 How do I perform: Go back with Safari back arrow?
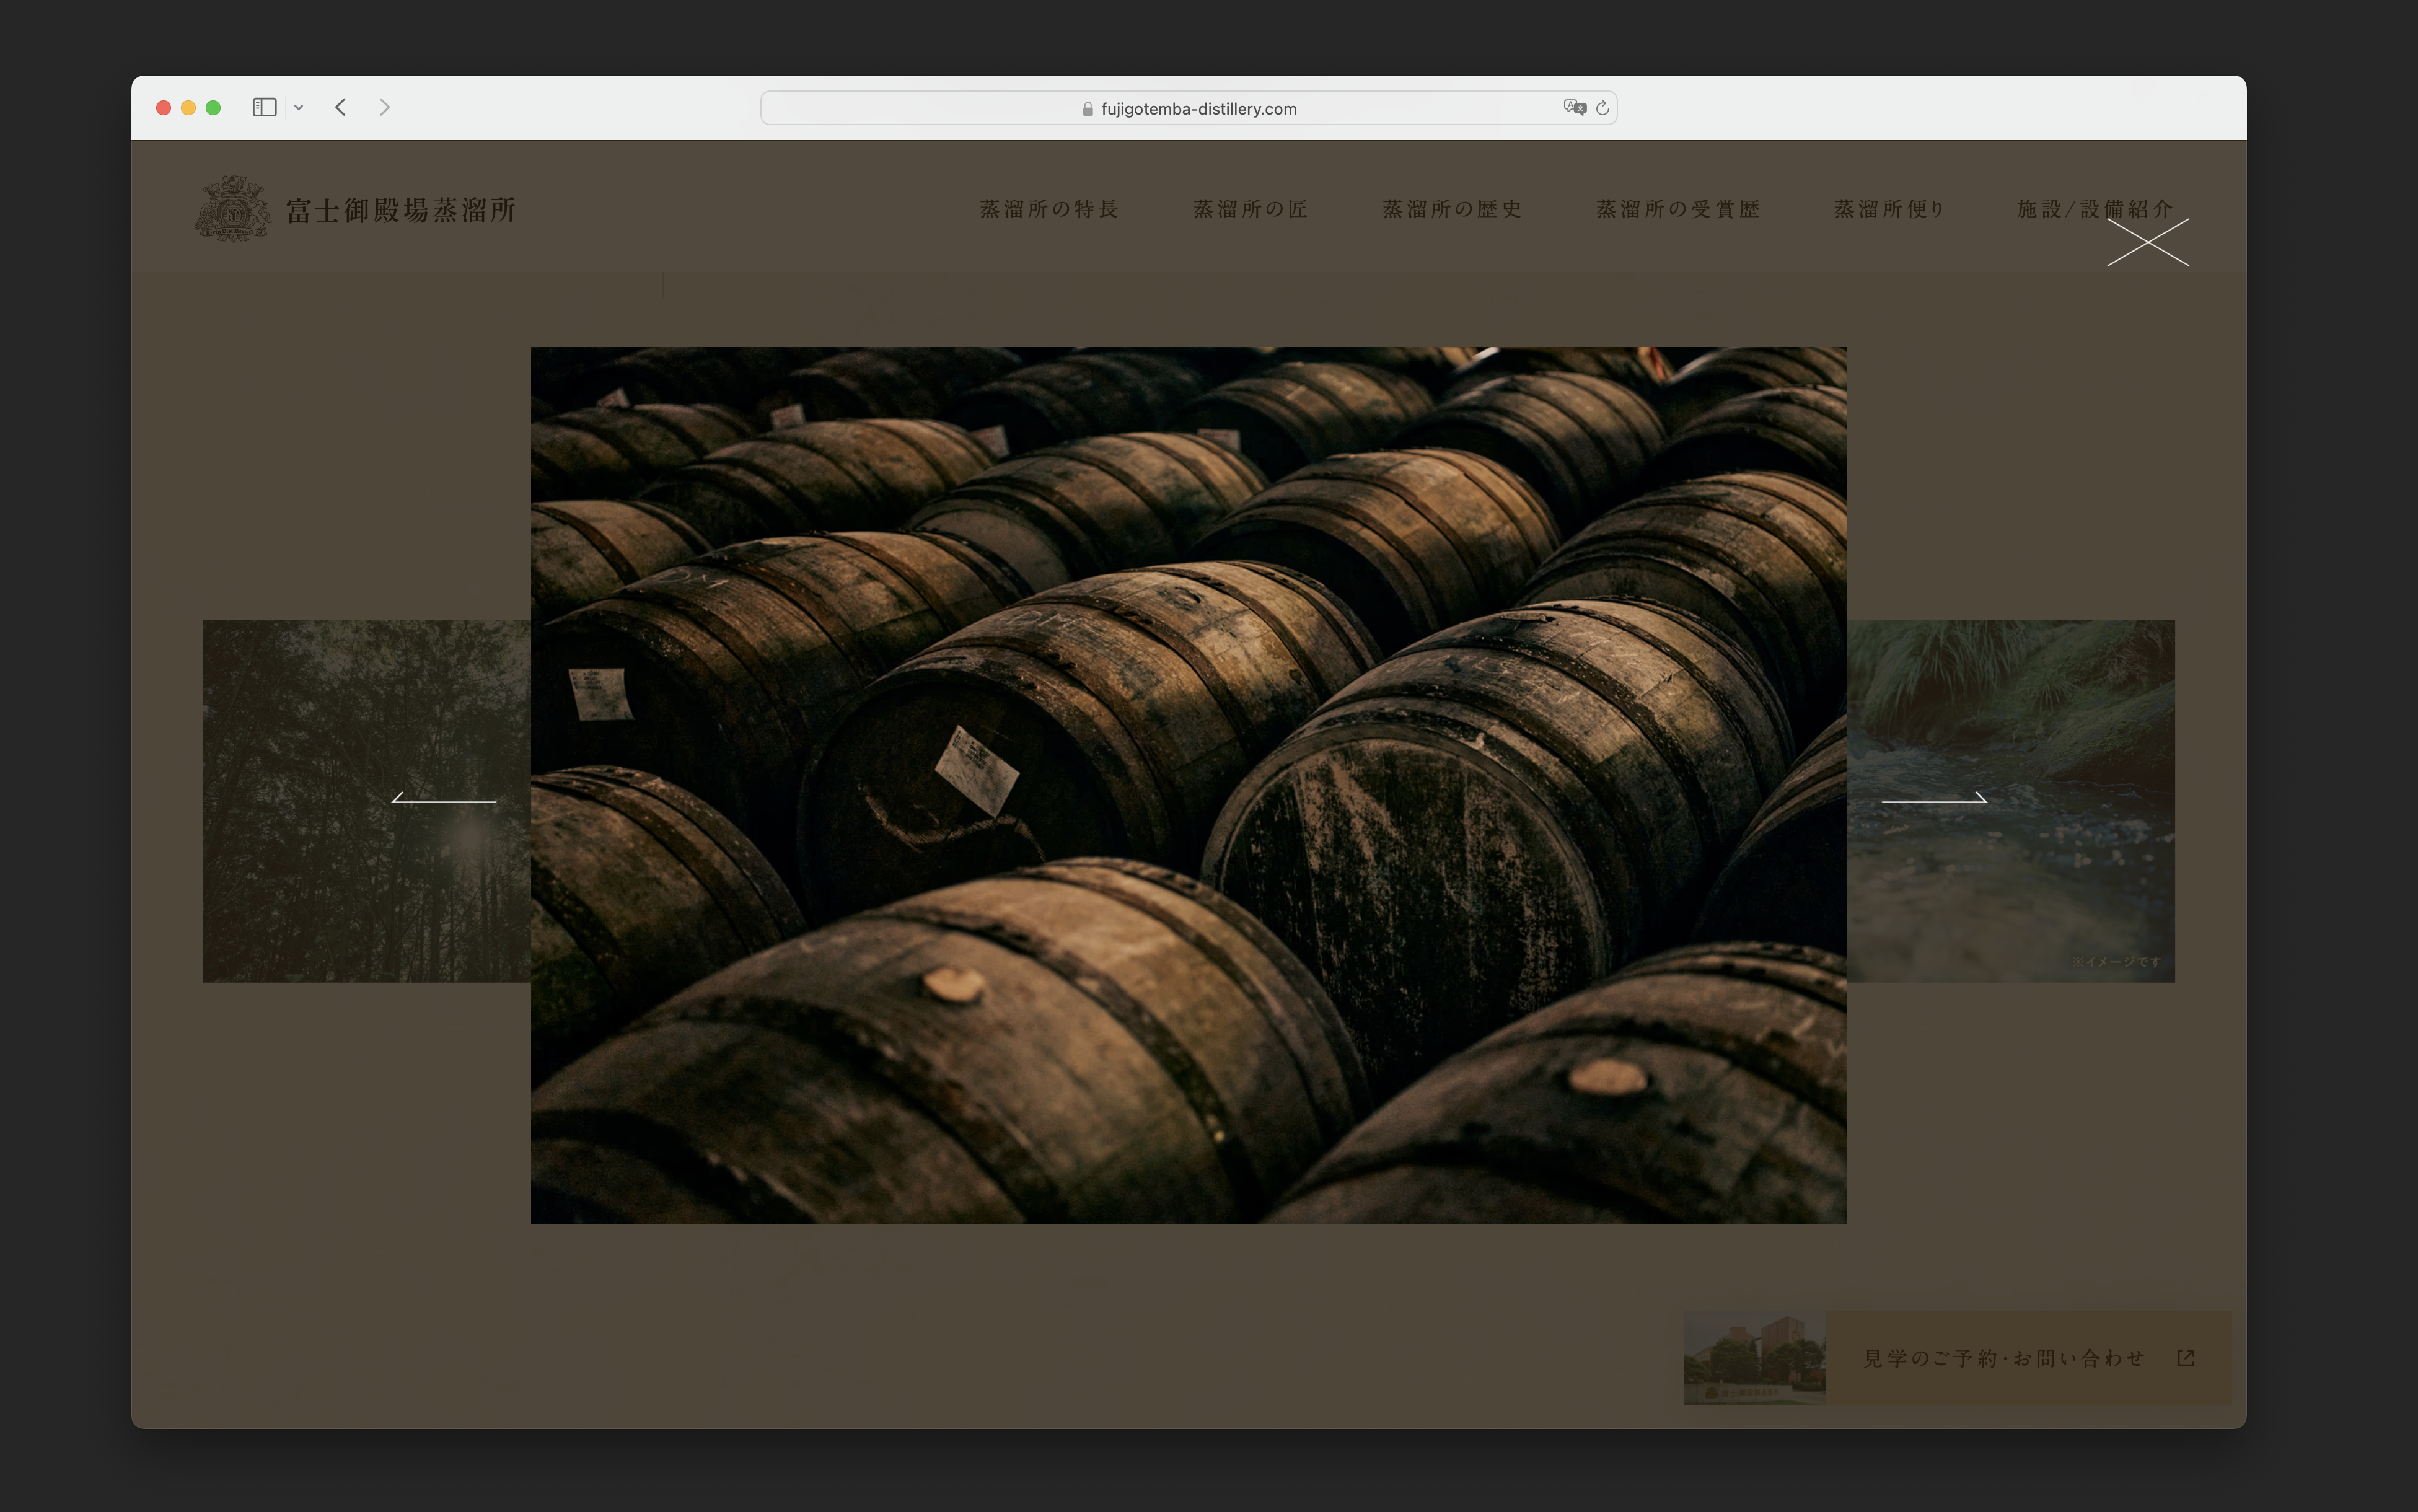341,107
